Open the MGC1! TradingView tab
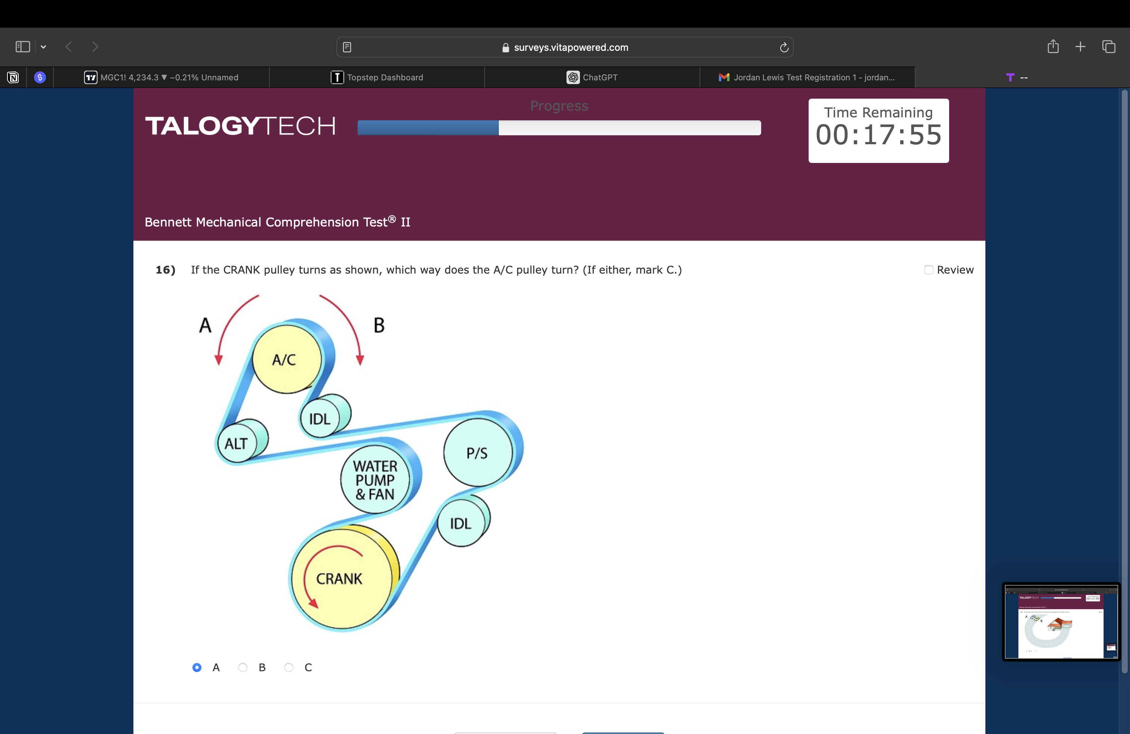This screenshot has width=1130, height=734. (161, 77)
